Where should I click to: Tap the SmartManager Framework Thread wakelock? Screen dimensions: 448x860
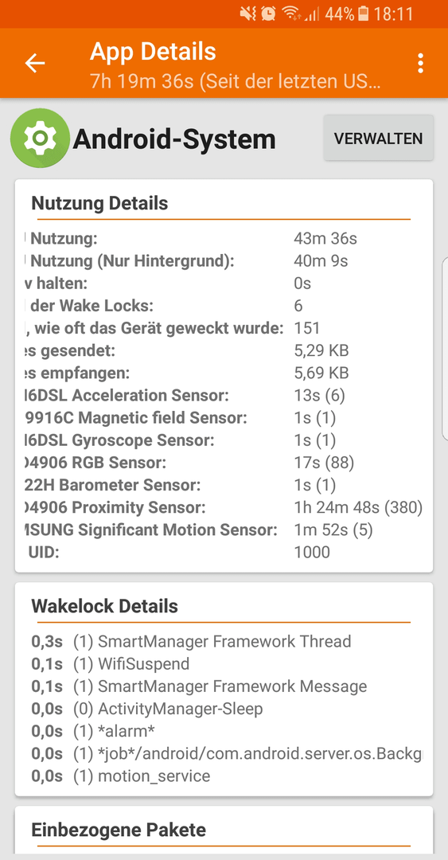(191, 640)
